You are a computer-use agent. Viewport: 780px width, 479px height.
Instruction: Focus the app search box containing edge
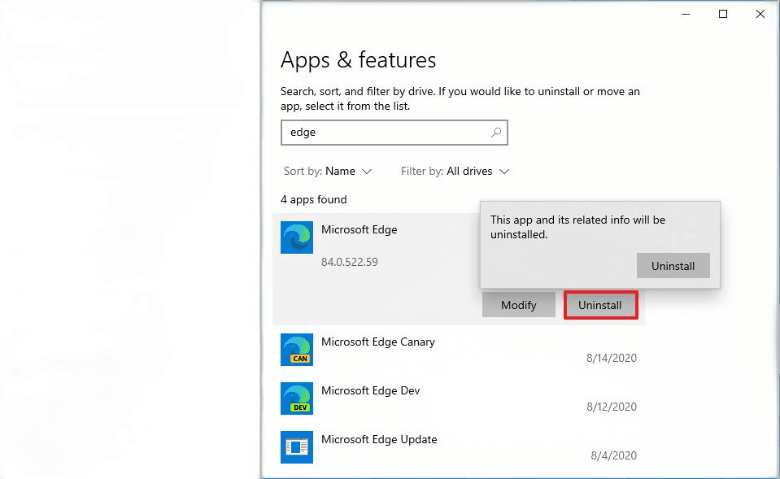[394, 133]
